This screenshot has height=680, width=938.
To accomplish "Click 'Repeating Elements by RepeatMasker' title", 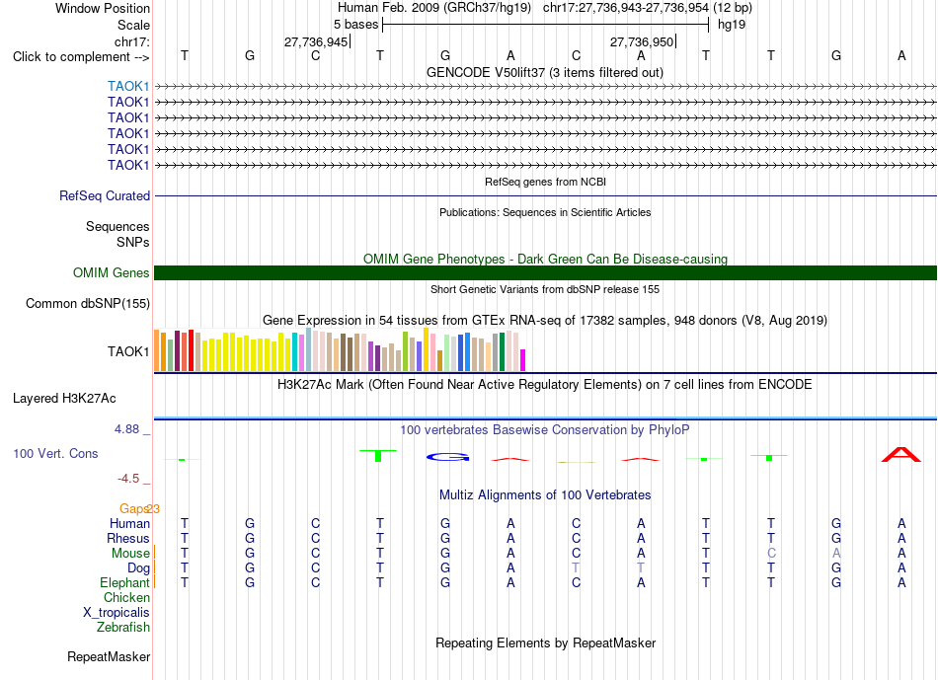I will click(x=546, y=643).
